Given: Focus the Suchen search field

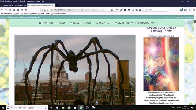Looking at the screenshot, I should [x=155, y=10].
